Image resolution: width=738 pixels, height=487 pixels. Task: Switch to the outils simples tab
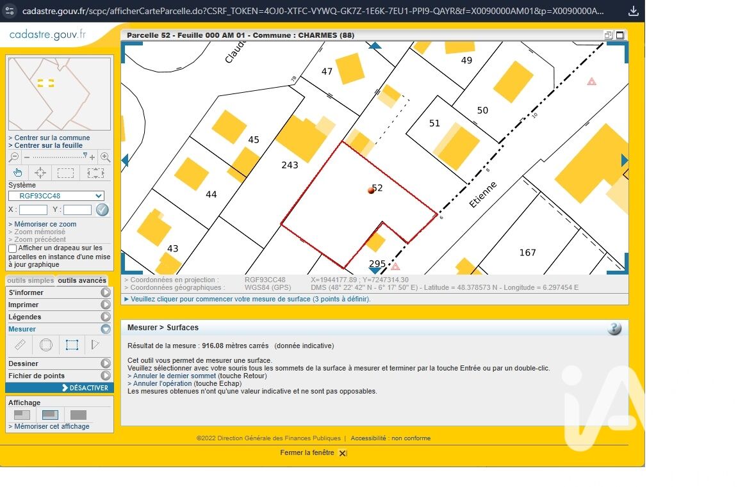[30, 280]
